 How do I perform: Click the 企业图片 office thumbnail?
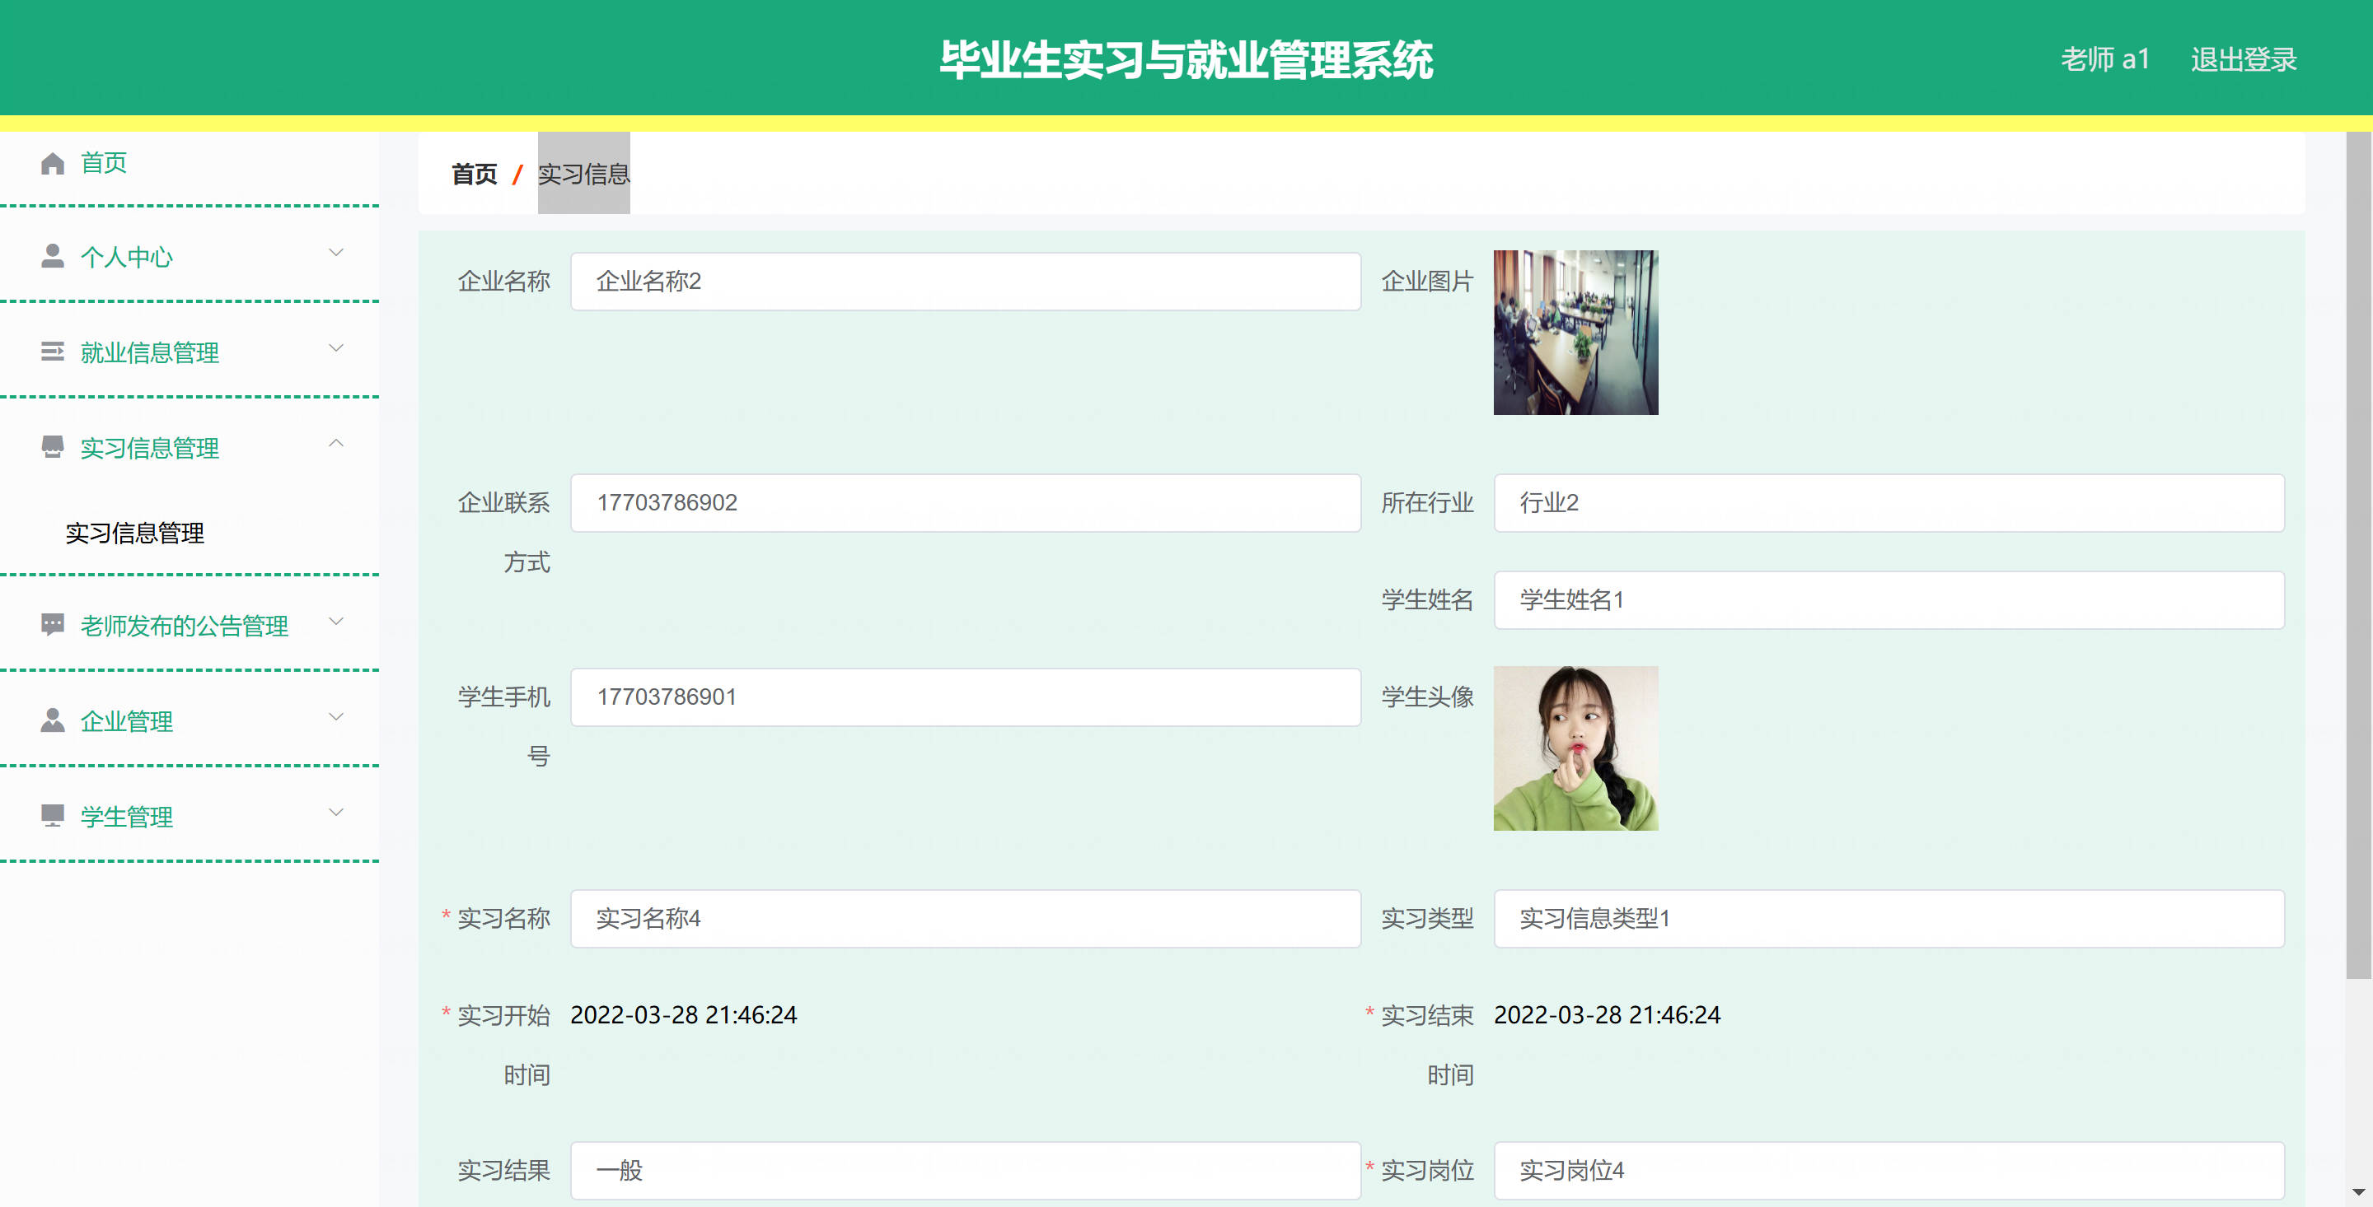click(x=1575, y=333)
